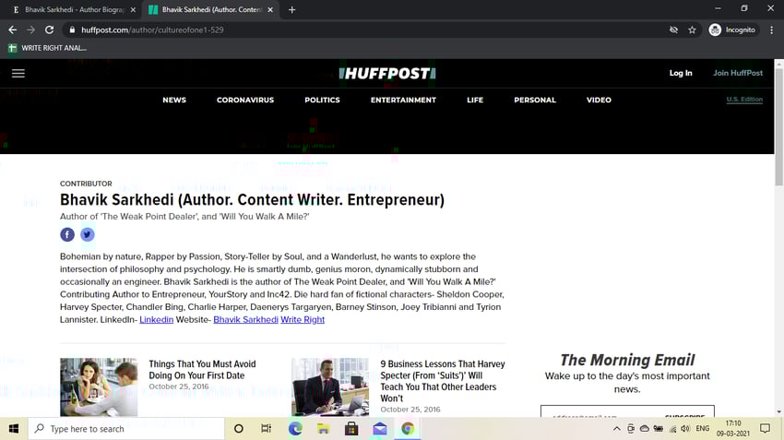Click the first date article thumbnail
Viewport: 784px width, 440px height.
(99, 387)
